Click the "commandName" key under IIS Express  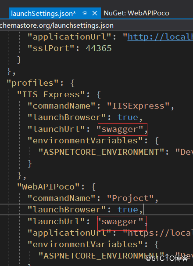[61, 106]
